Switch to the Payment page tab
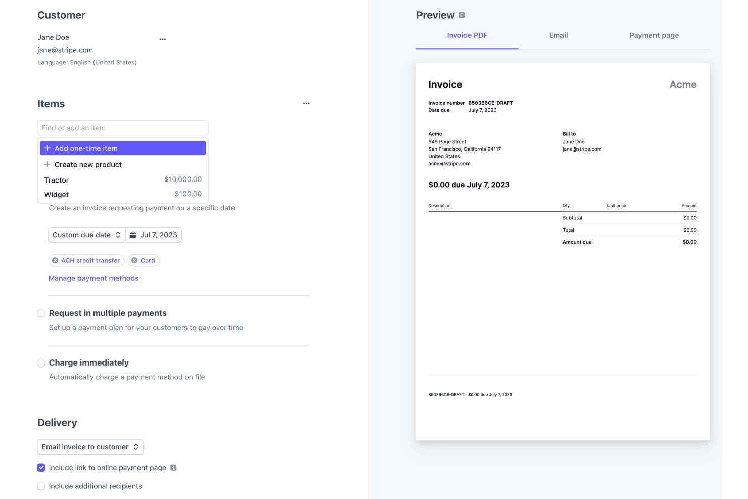The width and height of the screenshot is (748, 499). coord(654,35)
